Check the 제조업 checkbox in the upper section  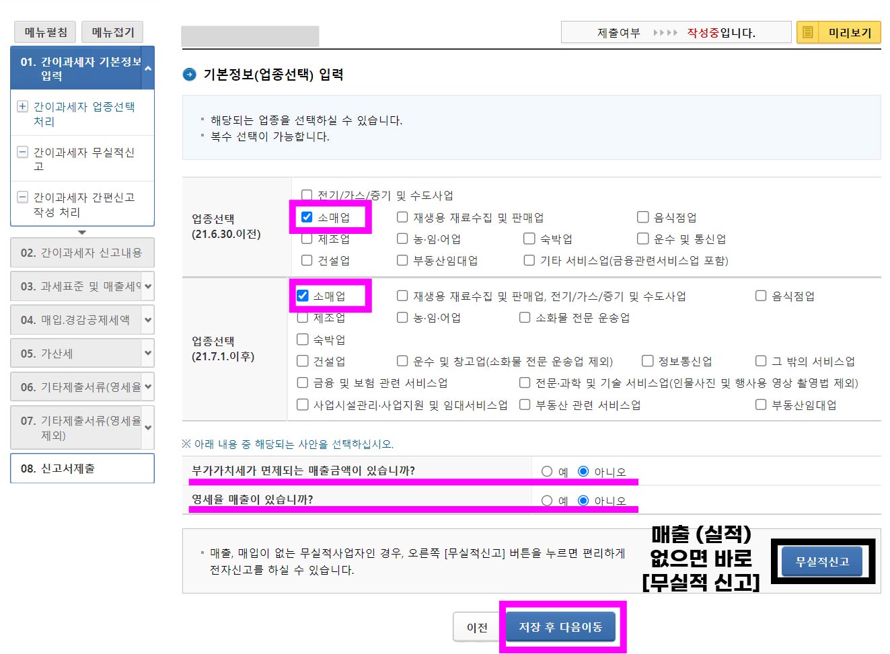307,238
